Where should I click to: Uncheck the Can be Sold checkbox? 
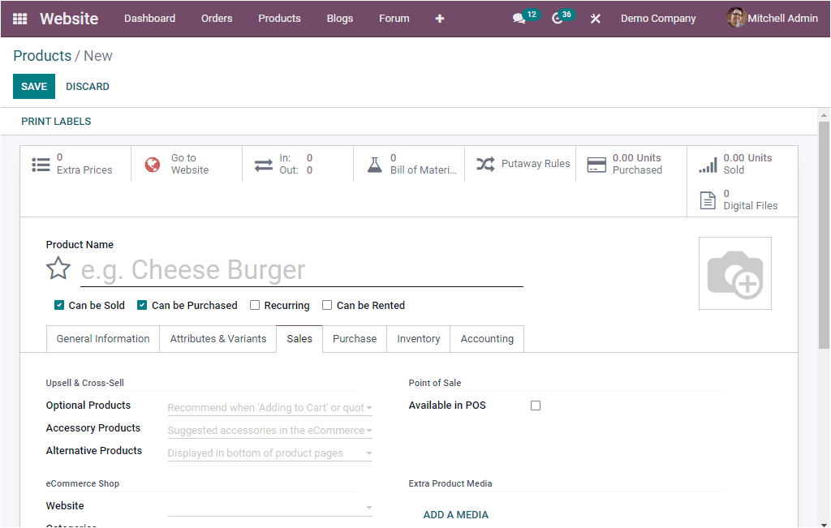[59, 305]
